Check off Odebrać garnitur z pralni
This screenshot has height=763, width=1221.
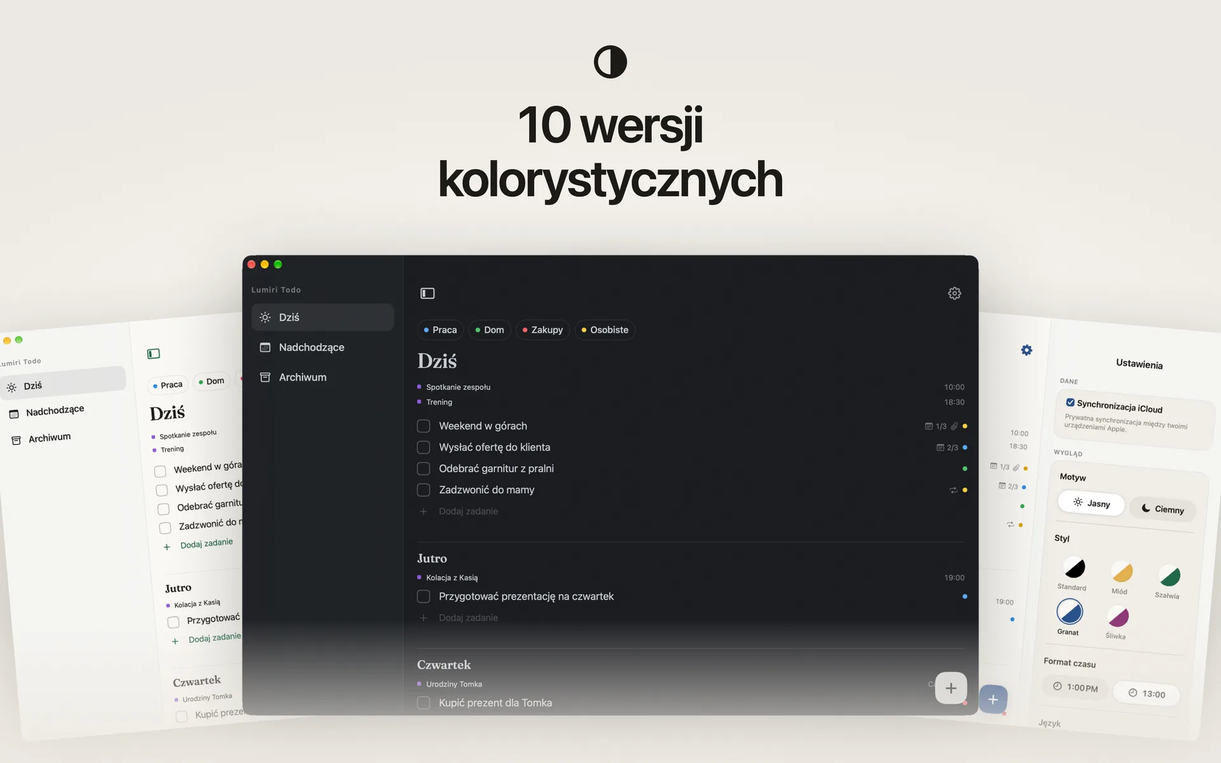click(424, 469)
